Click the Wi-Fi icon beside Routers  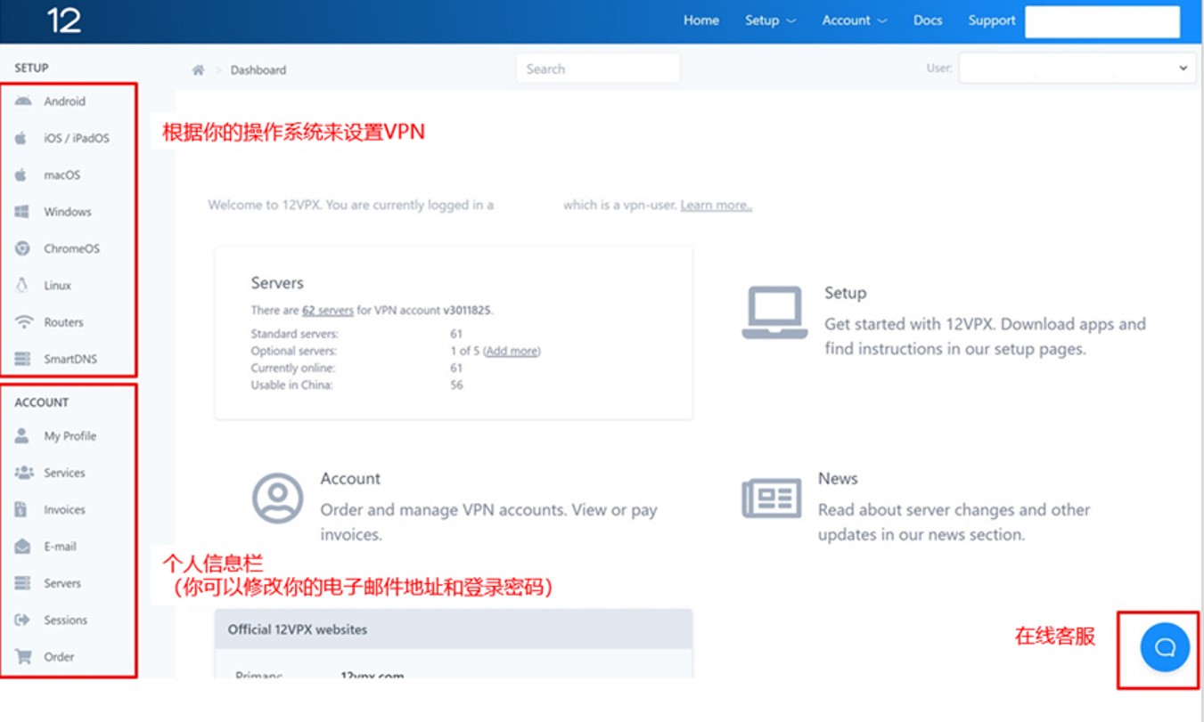click(x=24, y=322)
